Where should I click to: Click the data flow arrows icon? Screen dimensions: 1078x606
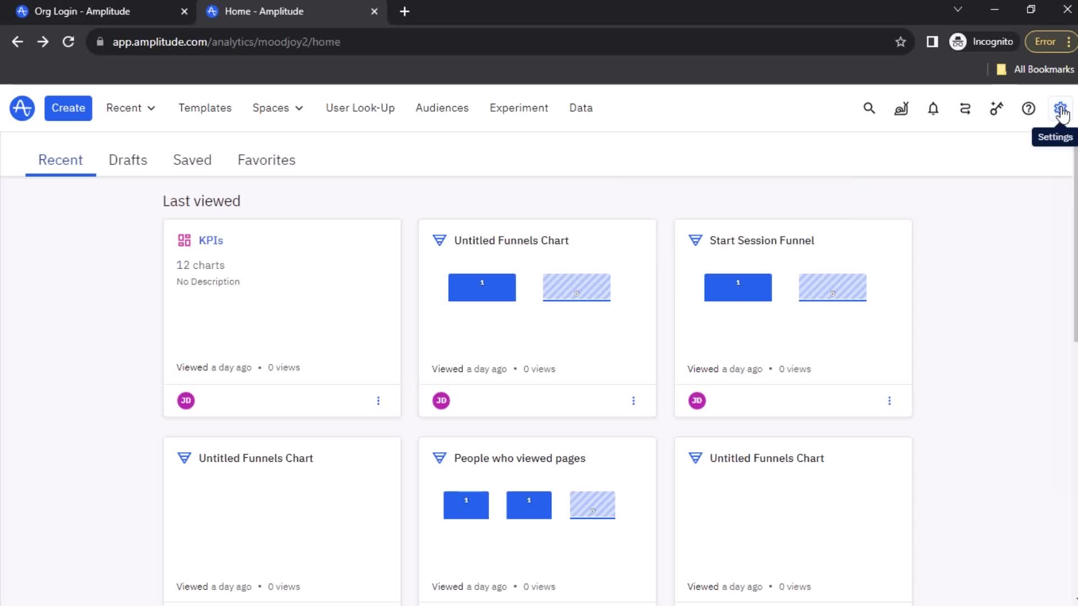(x=965, y=108)
